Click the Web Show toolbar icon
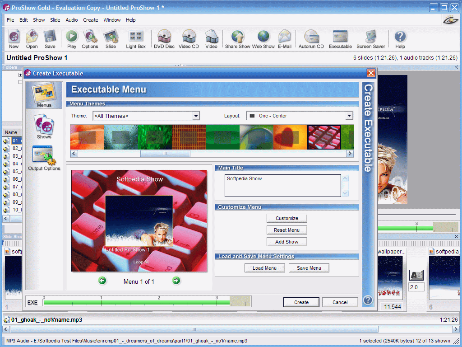Screen dimensions: 462x347 click(x=263, y=39)
